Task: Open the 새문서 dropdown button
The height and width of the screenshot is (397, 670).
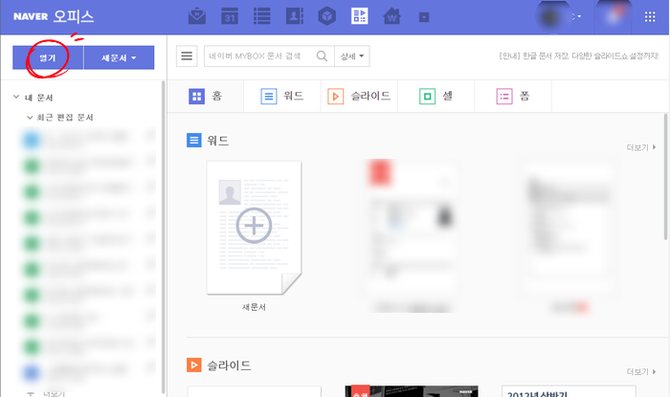Action: [120, 57]
